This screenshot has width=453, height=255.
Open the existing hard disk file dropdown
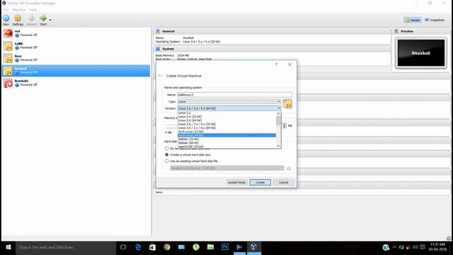point(227,168)
